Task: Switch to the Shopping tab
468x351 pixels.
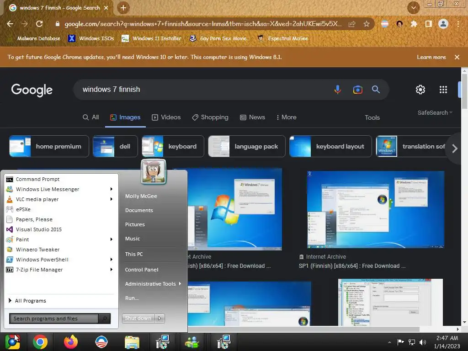Action: [210, 117]
